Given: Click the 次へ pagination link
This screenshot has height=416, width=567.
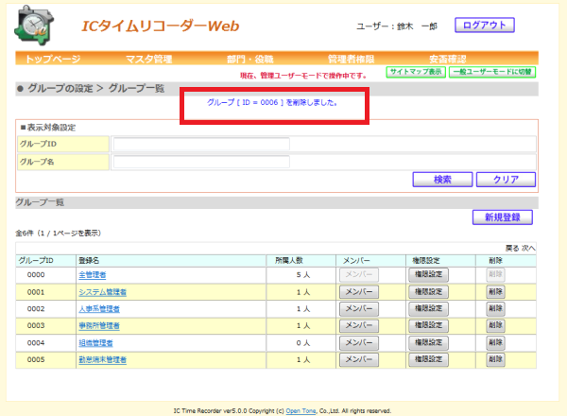Looking at the screenshot, I should point(528,248).
